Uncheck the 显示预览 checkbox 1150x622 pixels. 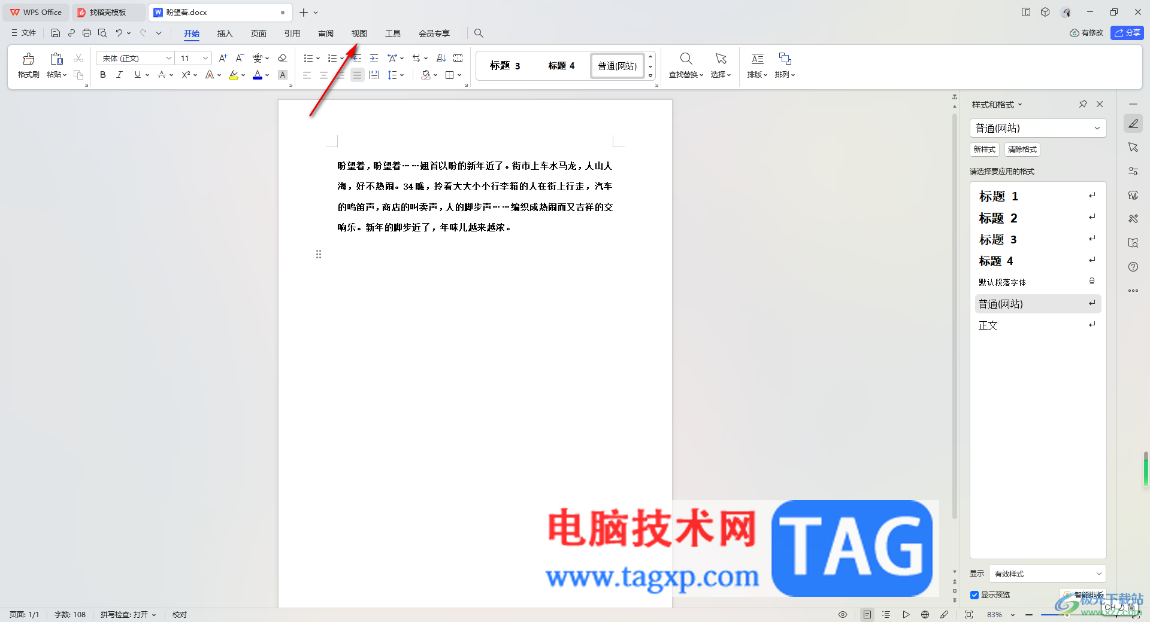pos(975,595)
